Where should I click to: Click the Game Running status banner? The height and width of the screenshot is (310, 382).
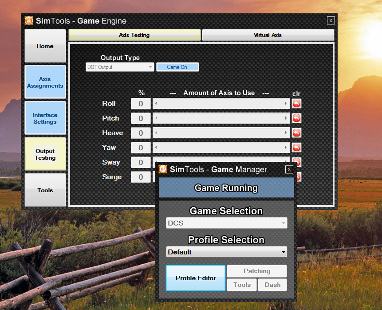point(226,188)
